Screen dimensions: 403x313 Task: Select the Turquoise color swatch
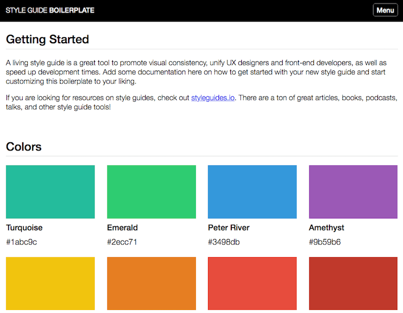pyautogui.click(x=50, y=192)
